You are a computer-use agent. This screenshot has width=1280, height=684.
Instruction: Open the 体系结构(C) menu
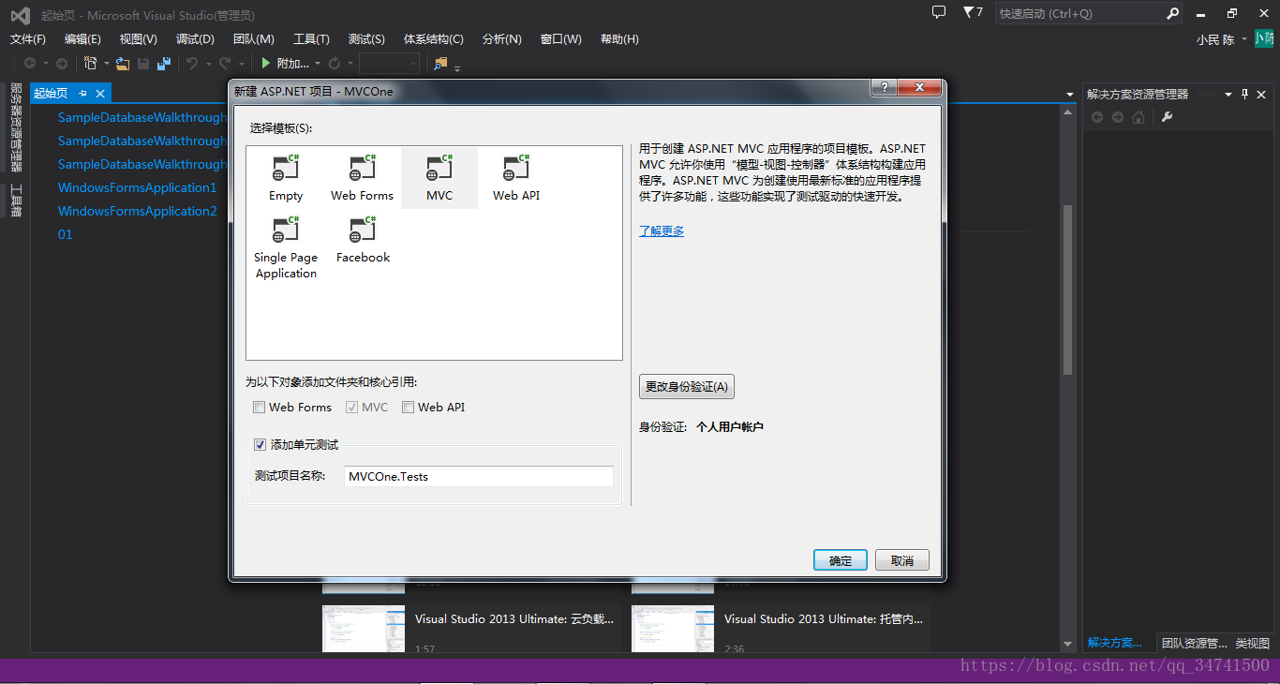click(x=434, y=38)
